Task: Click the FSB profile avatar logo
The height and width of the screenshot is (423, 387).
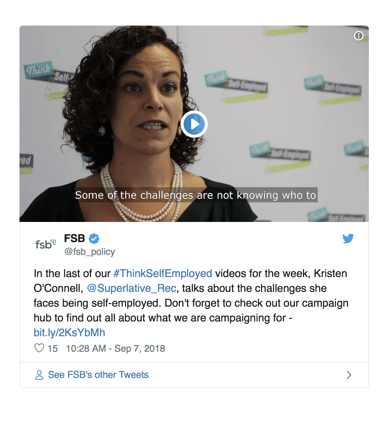Action: coord(46,244)
